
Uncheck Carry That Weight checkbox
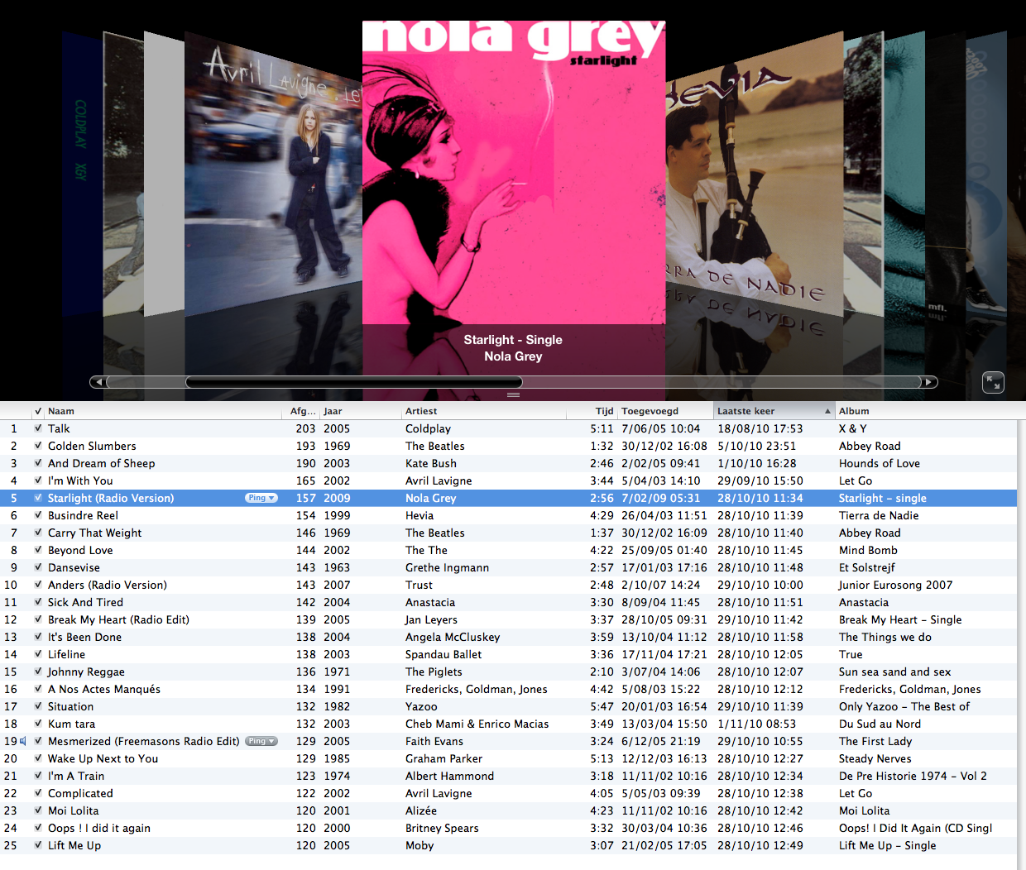(38, 533)
